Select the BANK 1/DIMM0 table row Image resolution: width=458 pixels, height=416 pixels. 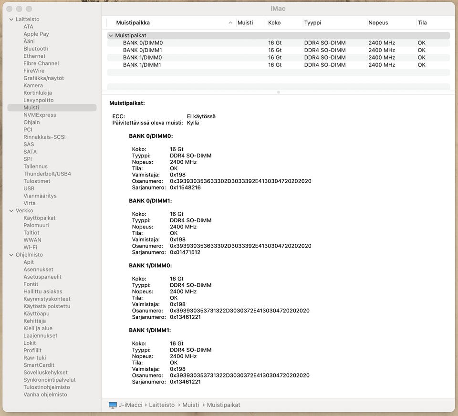coord(278,58)
